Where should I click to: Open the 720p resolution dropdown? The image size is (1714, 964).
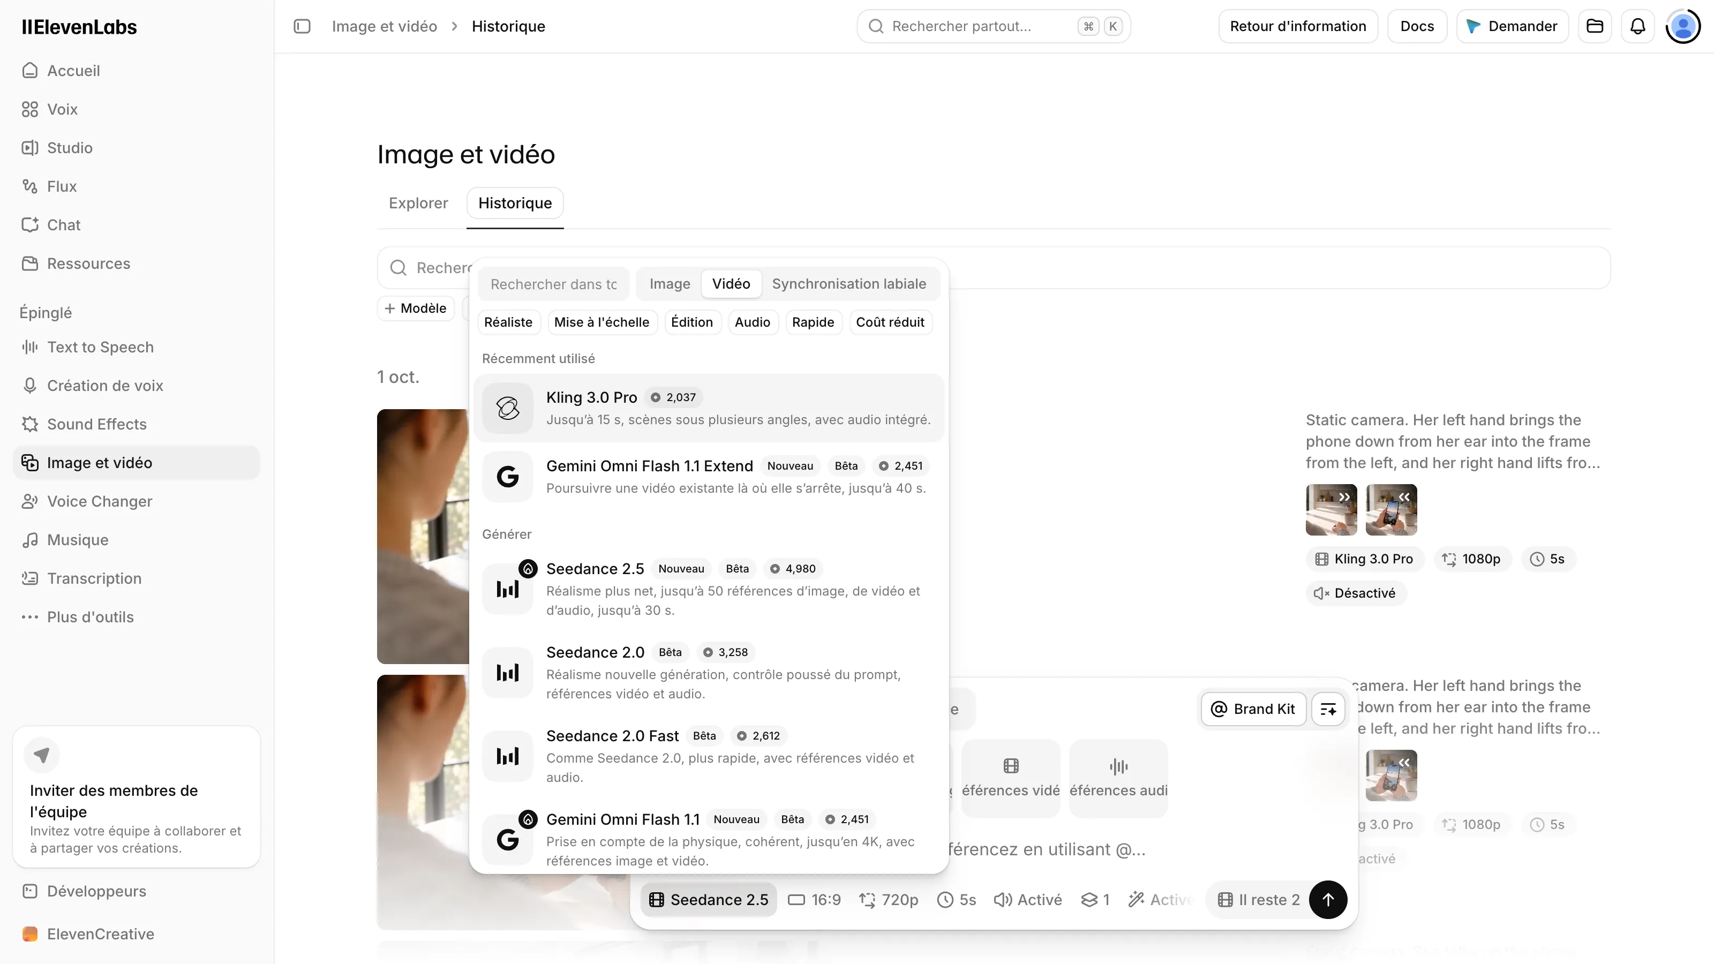pyautogui.click(x=888, y=900)
